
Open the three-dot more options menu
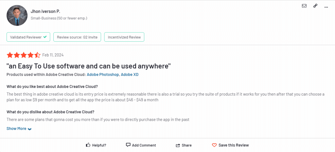326,7
